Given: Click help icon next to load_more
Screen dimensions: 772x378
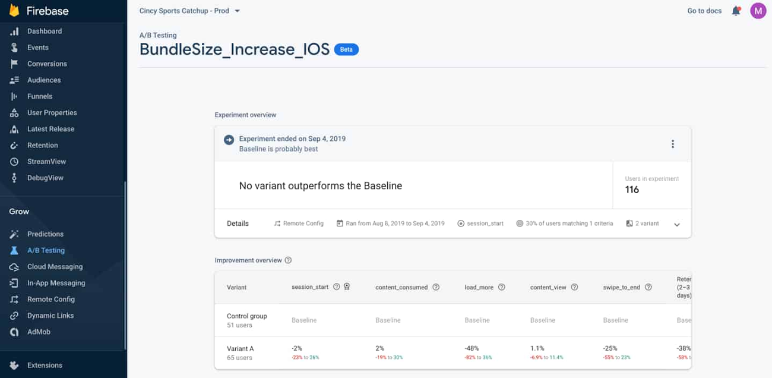Looking at the screenshot, I should (x=501, y=287).
